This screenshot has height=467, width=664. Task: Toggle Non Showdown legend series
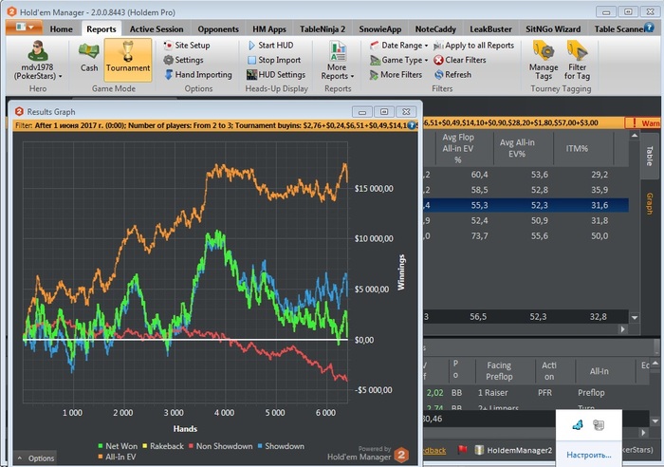click(x=220, y=446)
